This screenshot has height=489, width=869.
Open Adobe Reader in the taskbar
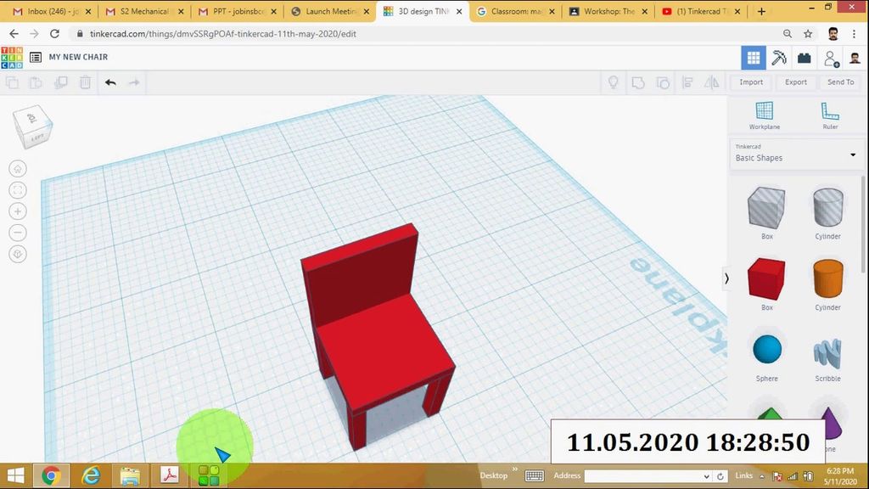tap(170, 475)
